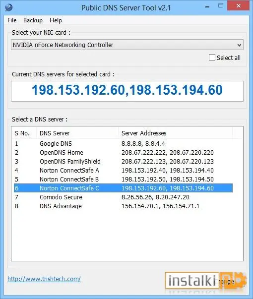
Task: Minimize the Public DNS Server Tool window
Action: coord(207,6)
